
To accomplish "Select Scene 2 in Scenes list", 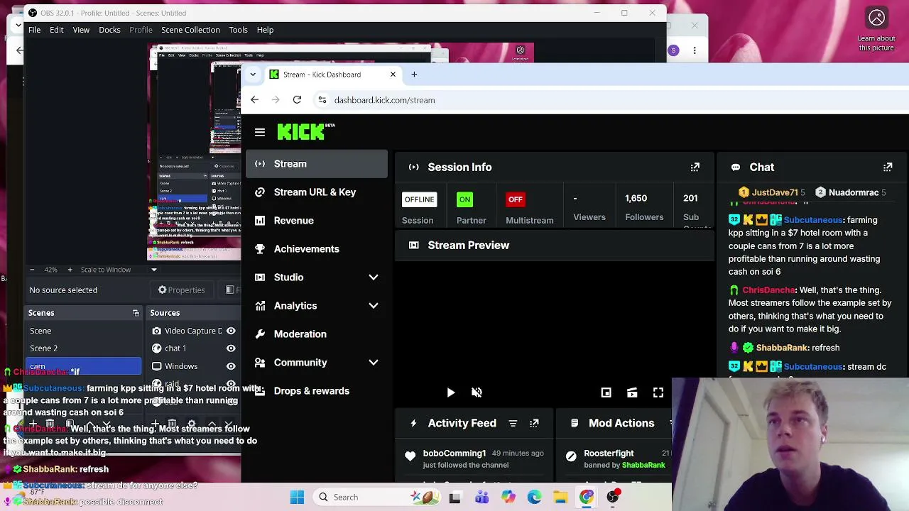I will click(x=84, y=348).
